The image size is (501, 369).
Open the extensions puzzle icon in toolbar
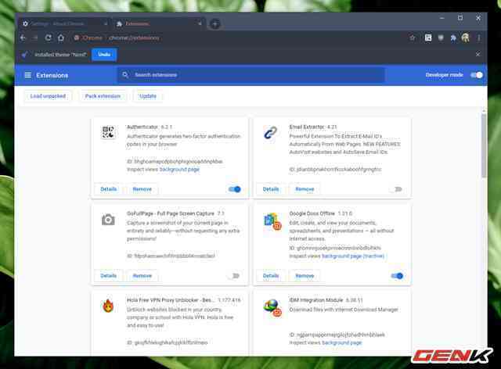point(453,38)
